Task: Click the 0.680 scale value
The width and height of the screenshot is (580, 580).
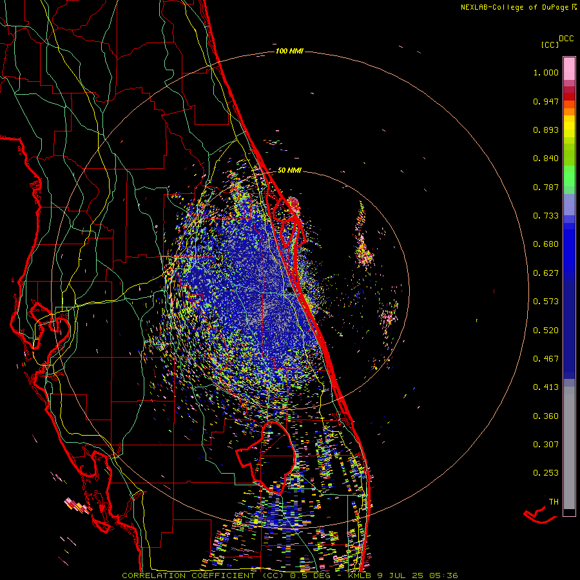Action: 546,244
